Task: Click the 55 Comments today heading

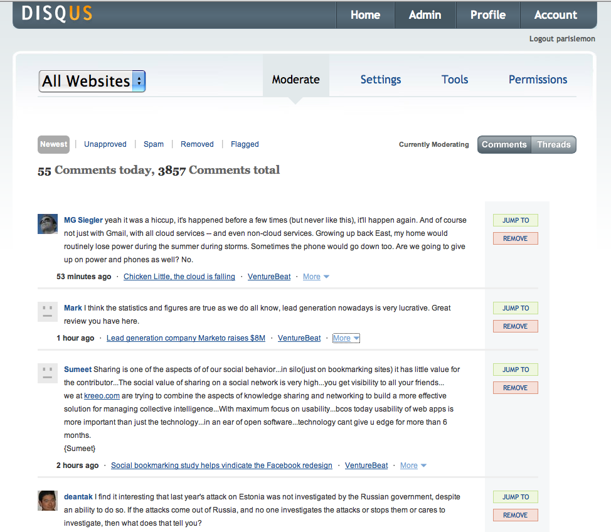Action: click(x=159, y=170)
